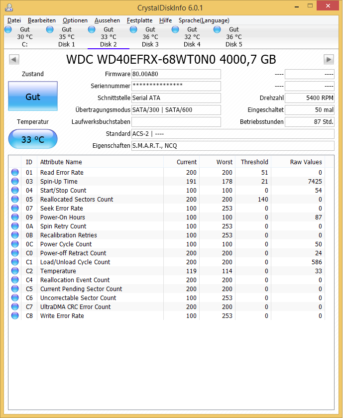Click the status orb for Power-On Hours
The width and height of the screenshot is (343, 418).
click(x=15, y=217)
